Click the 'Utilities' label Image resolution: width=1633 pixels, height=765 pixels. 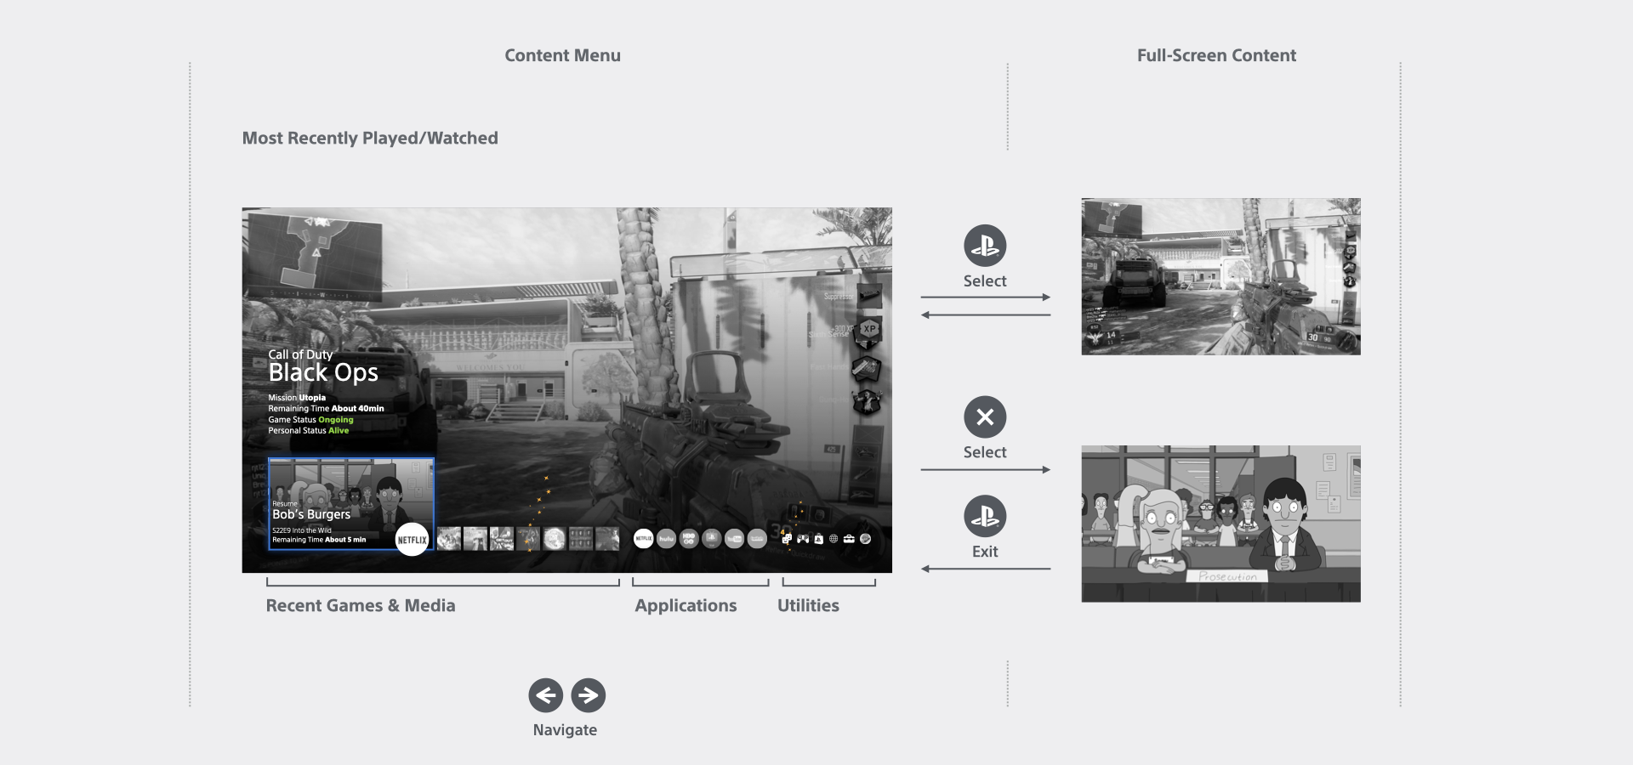click(x=808, y=605)
